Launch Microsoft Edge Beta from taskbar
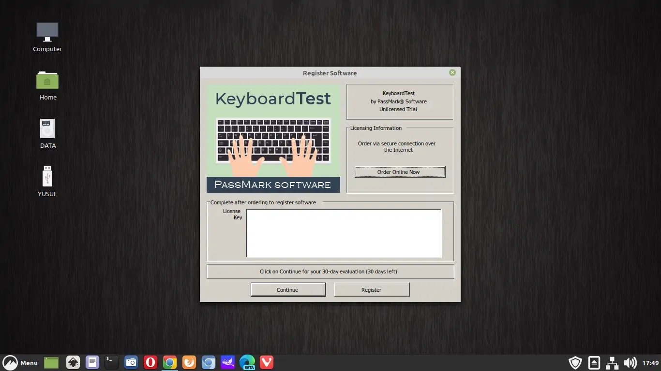The width and height of the screenshot is (661, 371). tap(247, 363)
